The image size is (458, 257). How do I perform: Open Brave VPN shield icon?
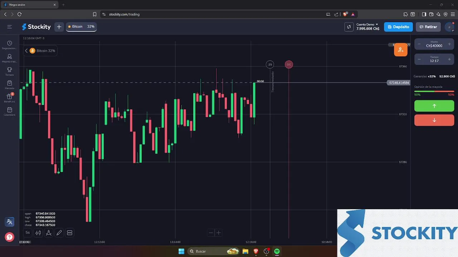tap(445, 14)
